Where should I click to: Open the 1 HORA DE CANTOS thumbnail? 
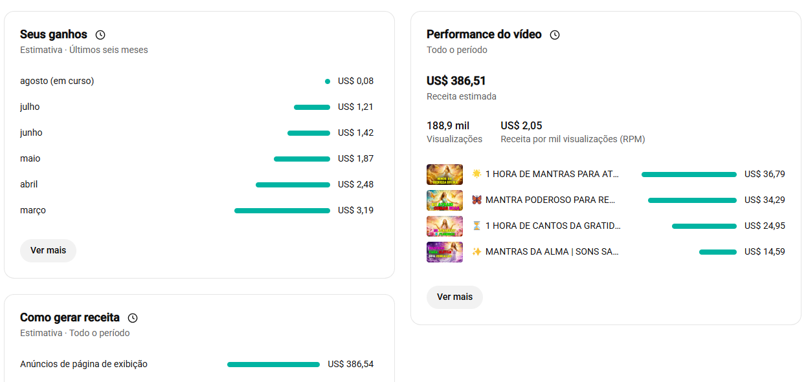click(445, 226)
